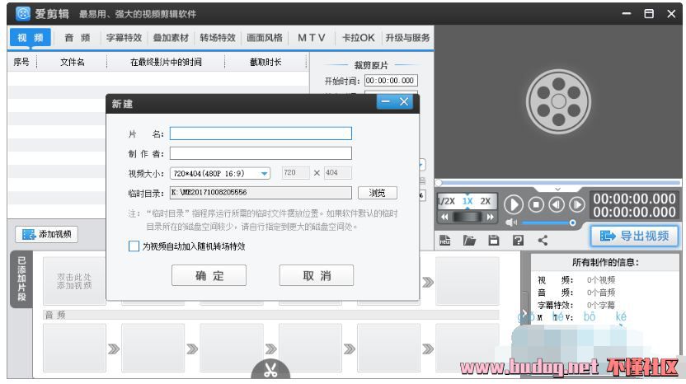Click the preview progress bar handle

pos(439,182)
